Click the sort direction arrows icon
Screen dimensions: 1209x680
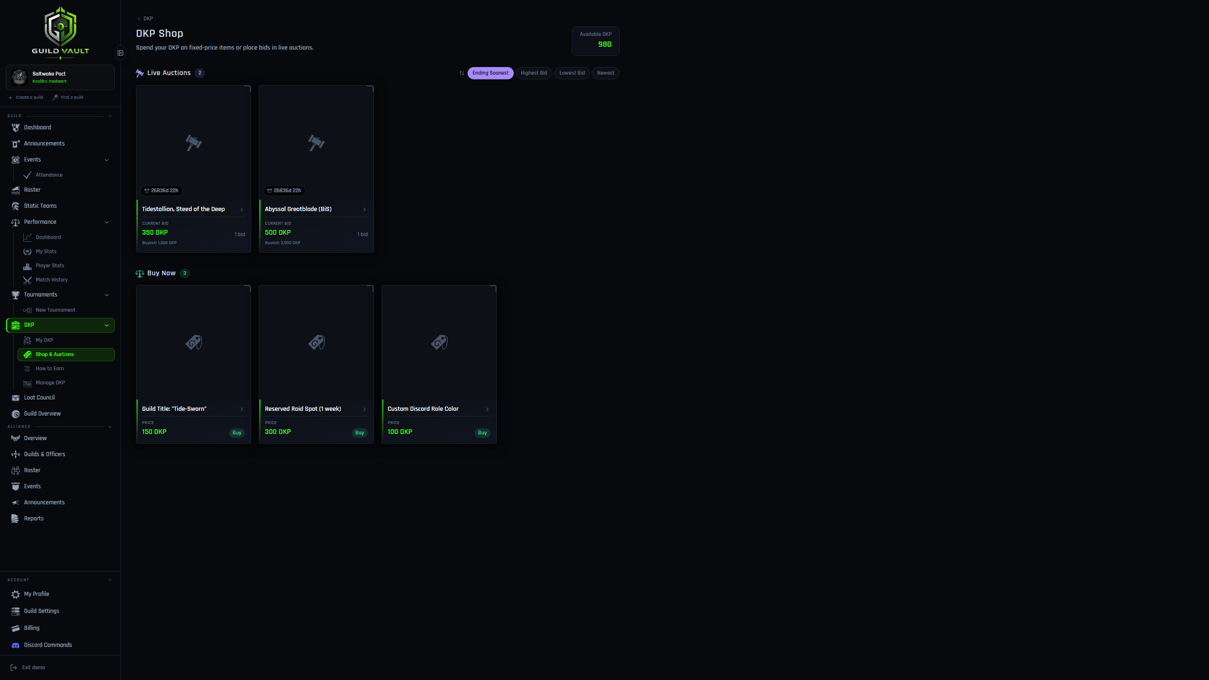(x=462, y=73)
